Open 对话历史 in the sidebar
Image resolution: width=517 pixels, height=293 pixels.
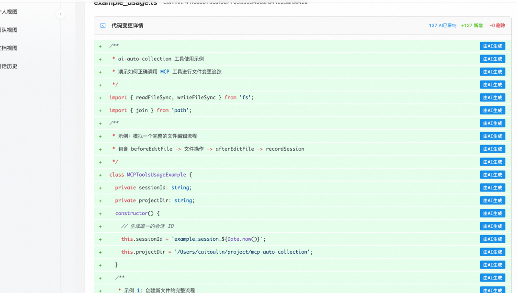pyautogui.click(x=9, y=67)
